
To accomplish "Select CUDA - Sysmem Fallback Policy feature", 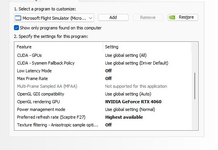I will [46, 63].
